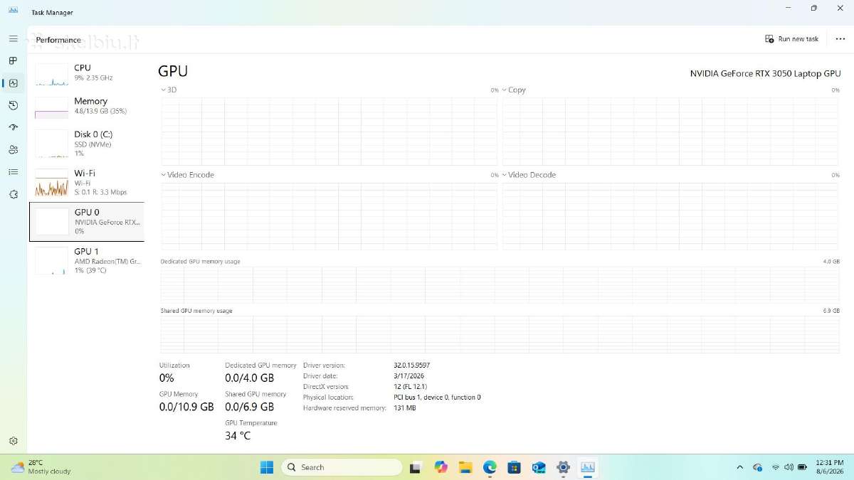Click the Dedicated GPU memory 0.0/4.0 GB value
The image size is (854, 480).
pos(249,378)
